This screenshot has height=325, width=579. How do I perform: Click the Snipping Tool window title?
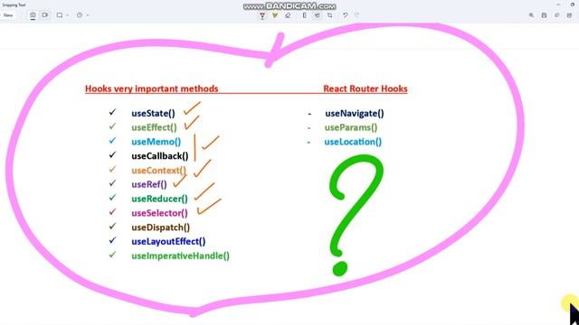(14, 5)
